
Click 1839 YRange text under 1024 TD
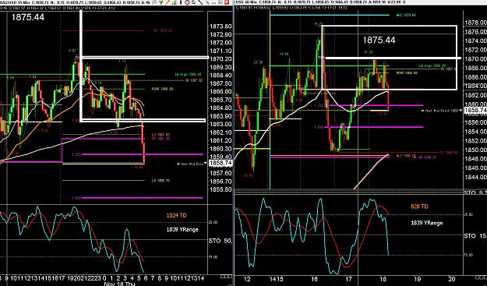click(x=182, y=230)
